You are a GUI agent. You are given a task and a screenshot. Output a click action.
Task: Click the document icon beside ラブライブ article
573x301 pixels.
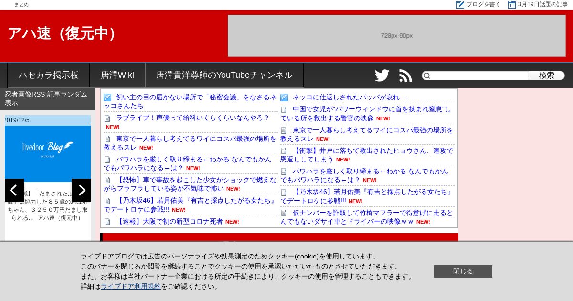click(107, 118)
